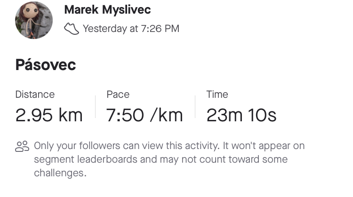This screenshot has height=197, width=353.
Task: Click the 2.95 km distance value
Action: [x=49, y=115]
